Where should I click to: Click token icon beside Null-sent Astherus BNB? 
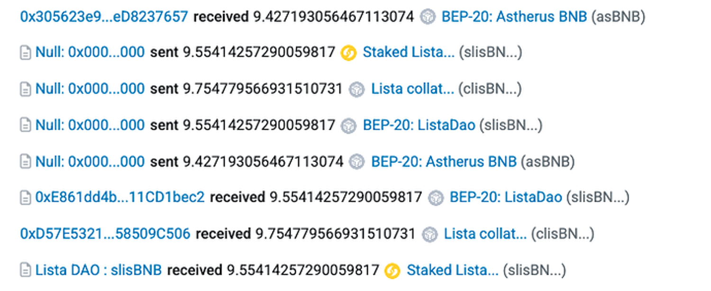point(356,162)
